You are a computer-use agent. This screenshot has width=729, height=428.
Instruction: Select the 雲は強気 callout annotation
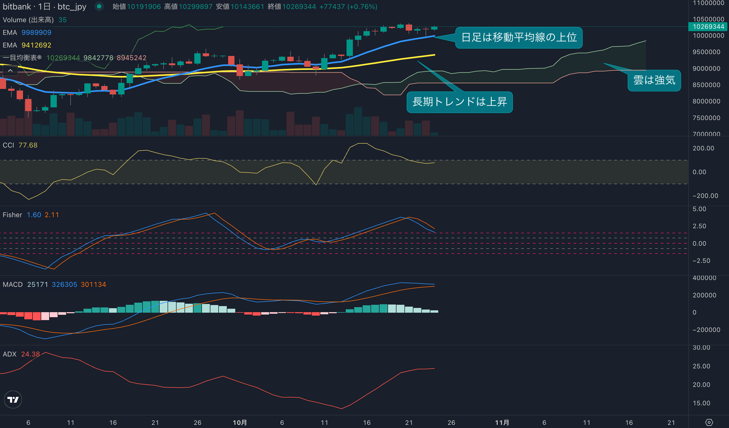pos(654,80)
